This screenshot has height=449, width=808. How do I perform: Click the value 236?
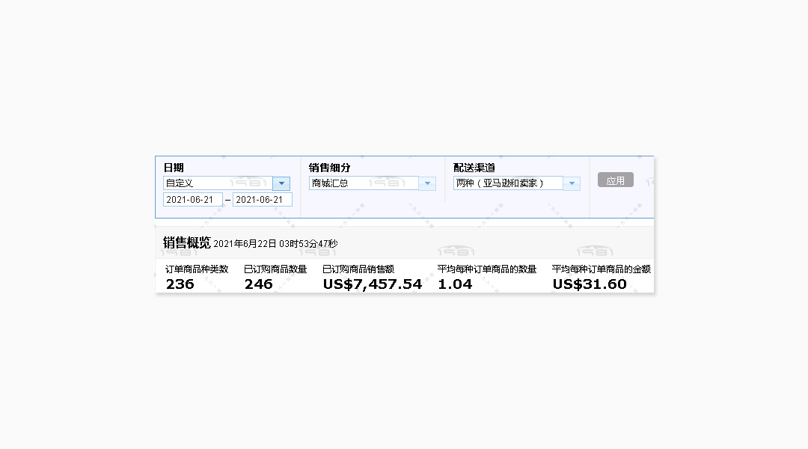tap(180, 284)
